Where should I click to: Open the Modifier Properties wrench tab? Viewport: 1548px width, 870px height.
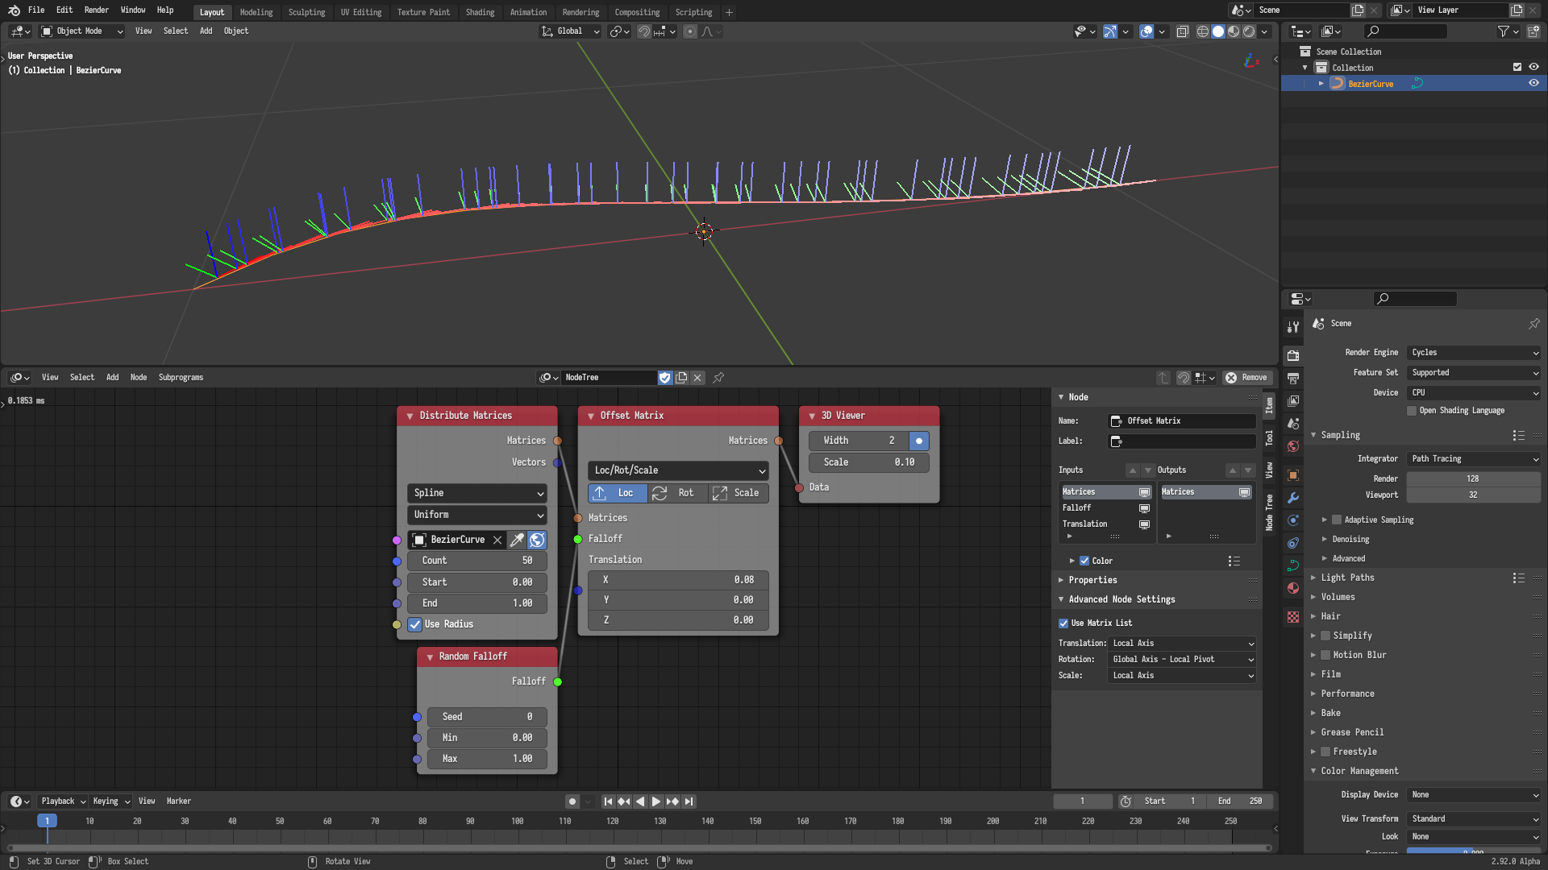1293,498
